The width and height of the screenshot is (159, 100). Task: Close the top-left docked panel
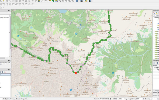coord(10,11)
